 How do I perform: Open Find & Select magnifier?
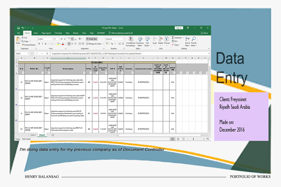(194, 41)
